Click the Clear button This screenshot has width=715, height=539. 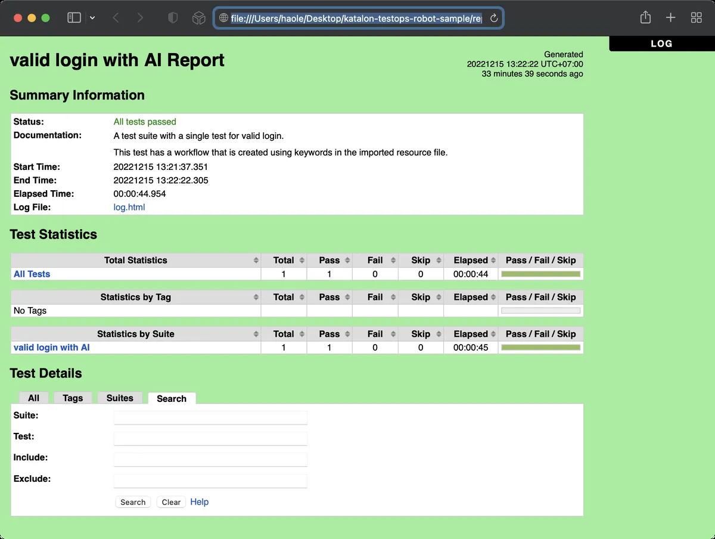coord(170,502)
